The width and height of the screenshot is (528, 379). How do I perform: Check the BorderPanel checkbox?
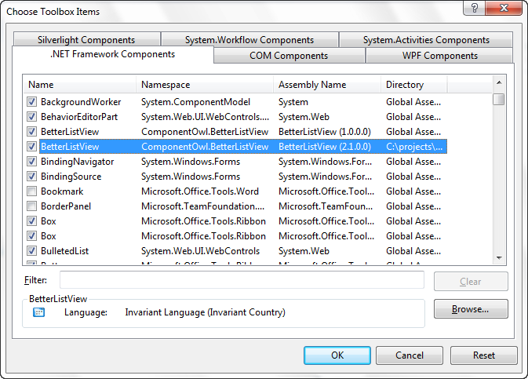coord(31,206)
